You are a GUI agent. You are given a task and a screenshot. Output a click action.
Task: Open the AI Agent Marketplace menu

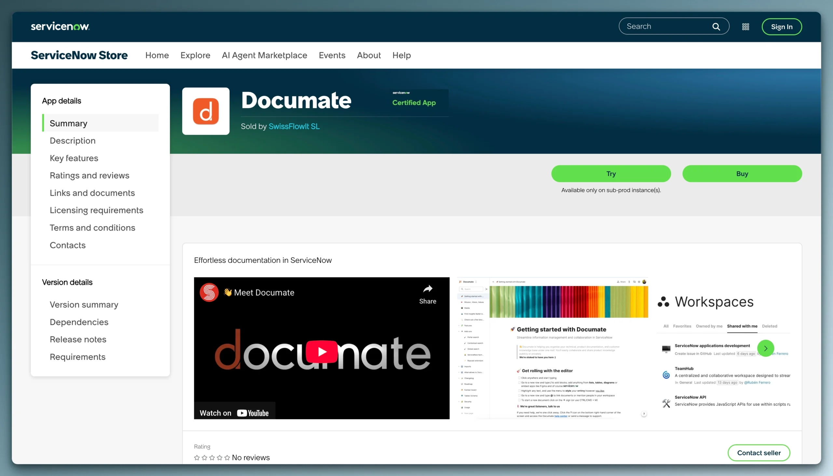pyautogui.click(x=264, y=55)
